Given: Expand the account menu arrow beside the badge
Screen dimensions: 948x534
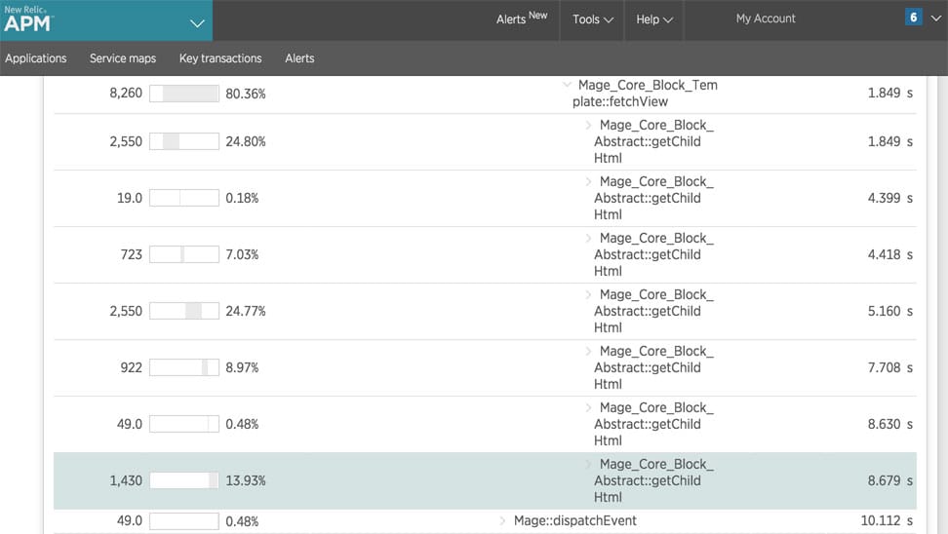Looking at the screenshot, I should point(936,19).
